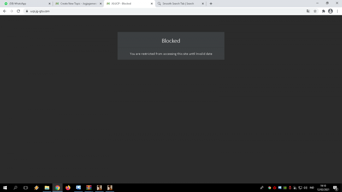Bookmark this page with the star icon

[315, 11]
